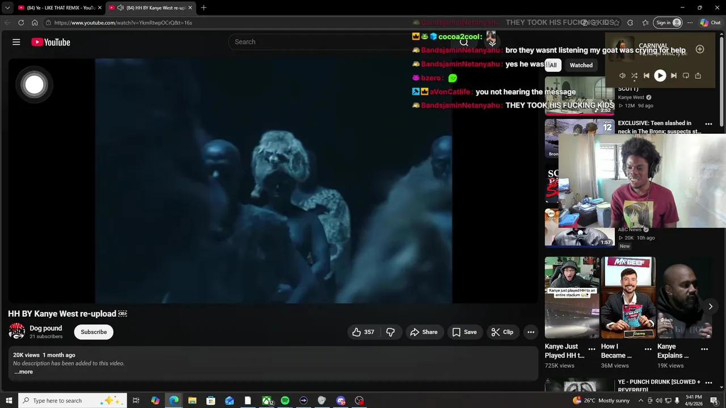Viewport: 726px width, 408px height.
Task: Add CARNIVAL to library with plus icon
Action: tap(700, 49)
